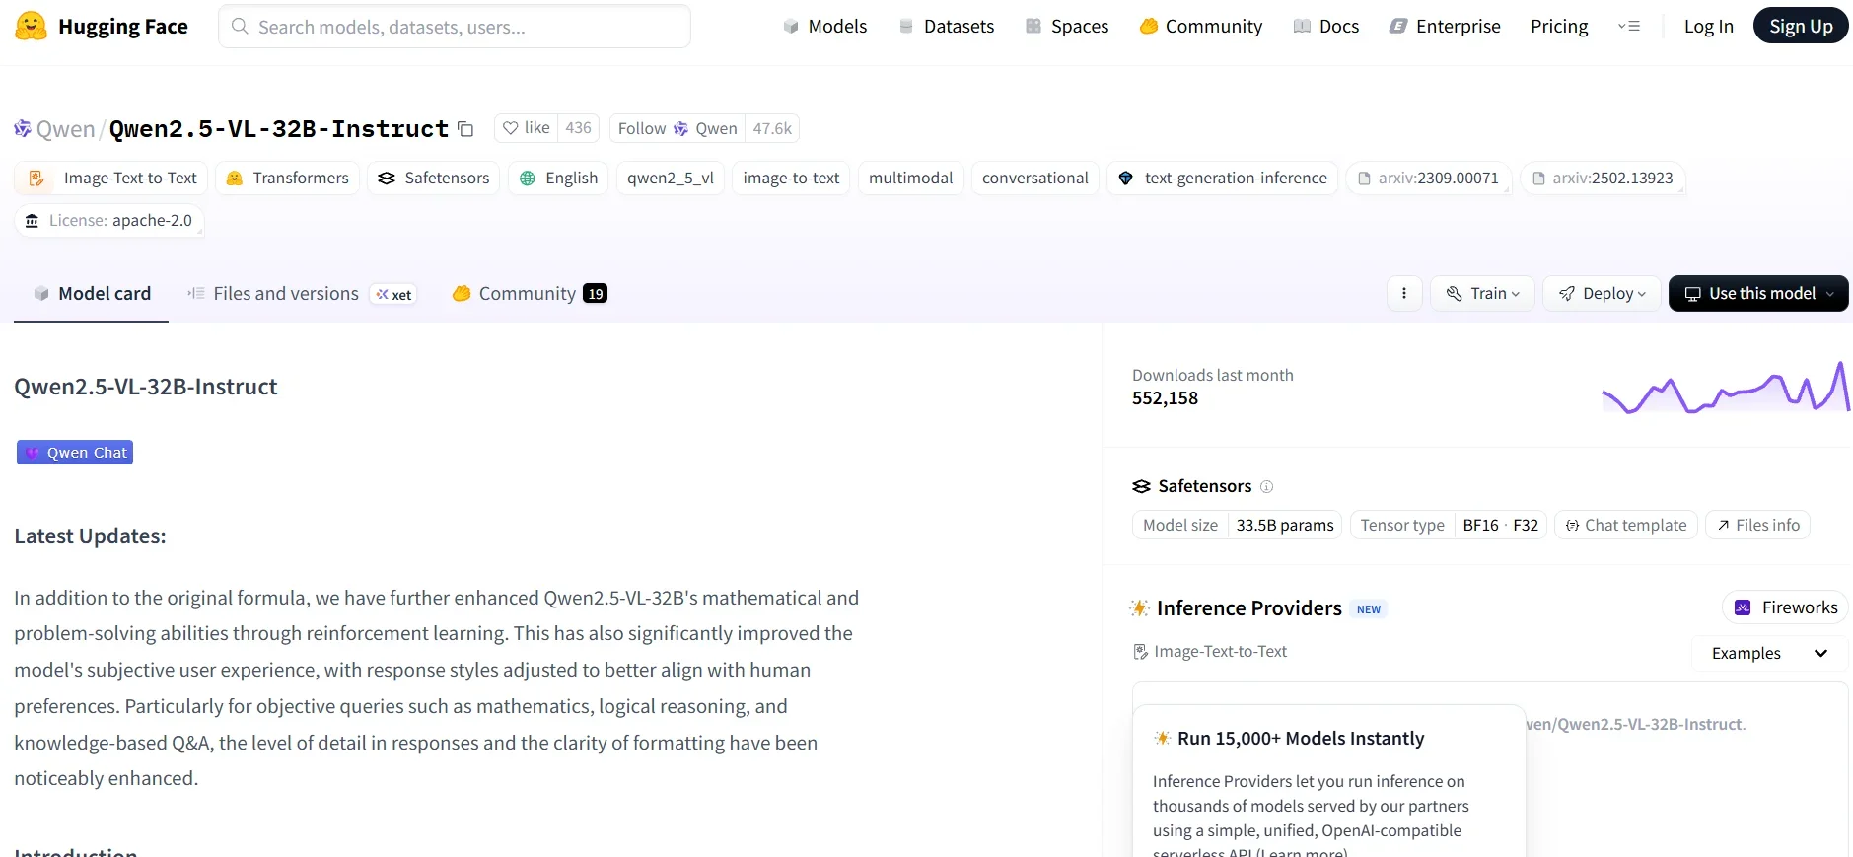Open the Fireworks inference provider
The width and height of the screenshot is (1853, 857).
1785,607
